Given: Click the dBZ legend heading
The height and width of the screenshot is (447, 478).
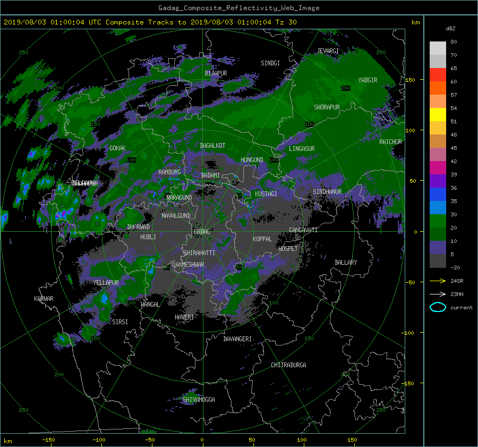Looking at the screenshot, I should pos(450,28).
